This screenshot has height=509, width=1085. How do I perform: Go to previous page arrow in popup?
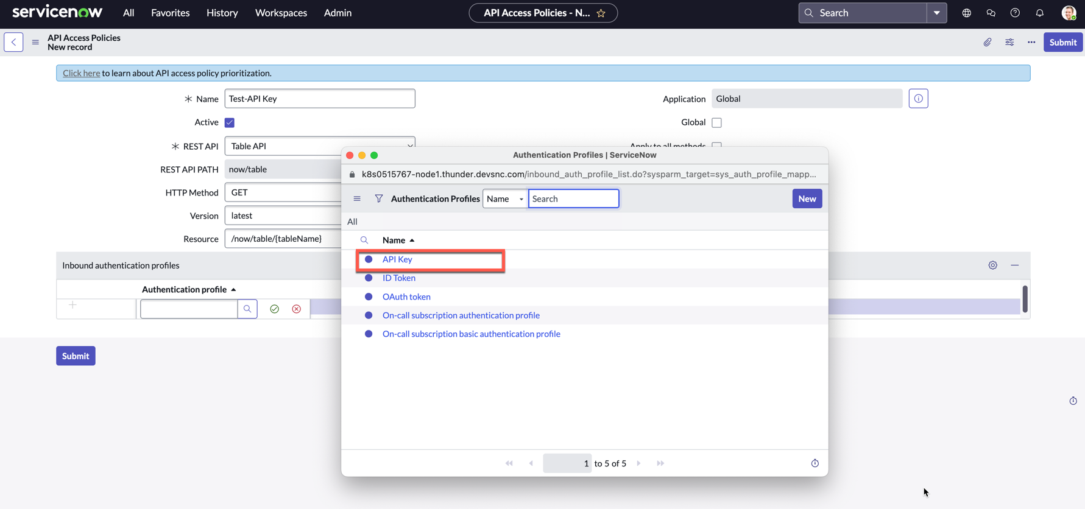(531, 463)
